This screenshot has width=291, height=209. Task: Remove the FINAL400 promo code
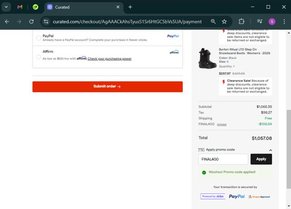221,124
